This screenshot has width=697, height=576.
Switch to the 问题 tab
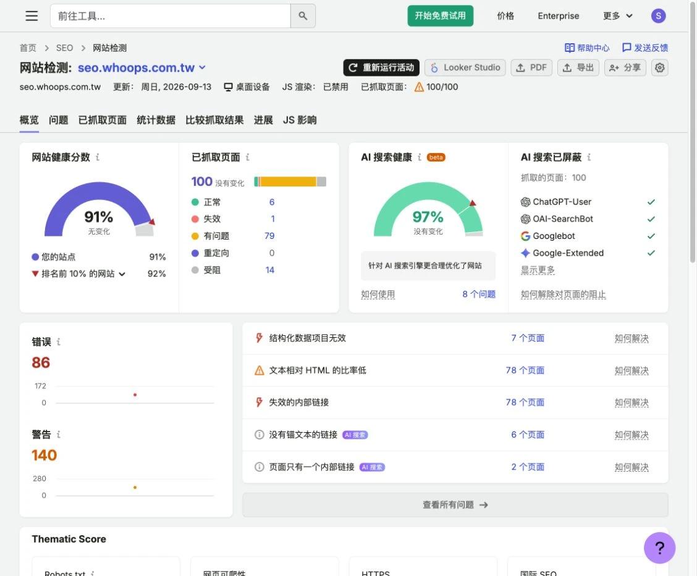58,120
